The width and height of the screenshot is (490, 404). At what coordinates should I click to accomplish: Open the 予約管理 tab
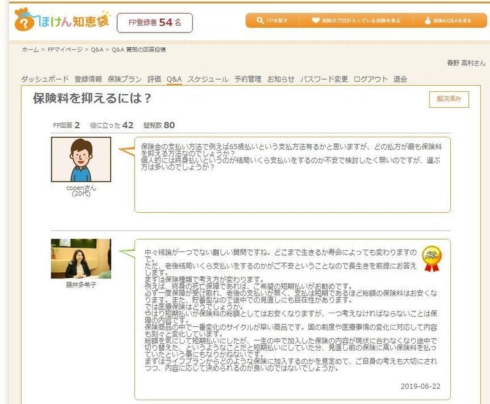(248, 79)
